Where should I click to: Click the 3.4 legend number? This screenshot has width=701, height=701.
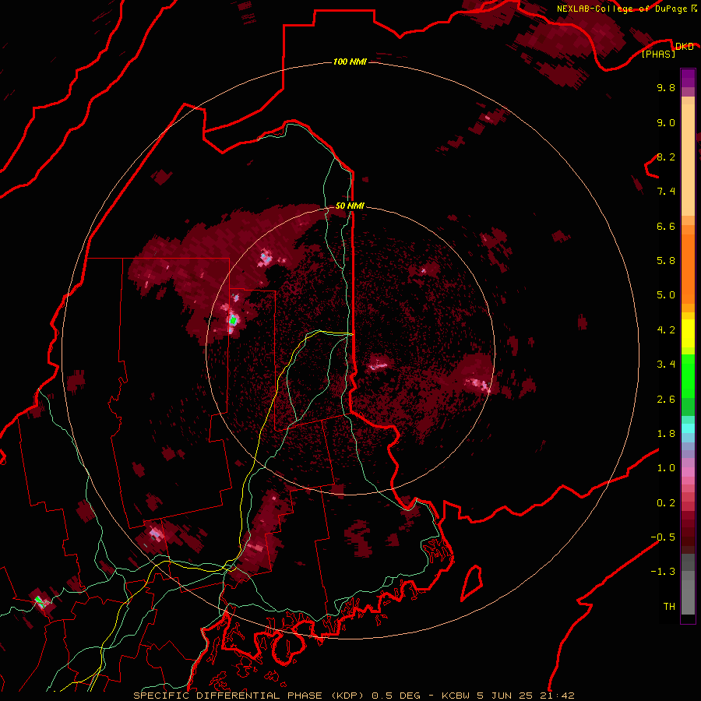point(666,365)
